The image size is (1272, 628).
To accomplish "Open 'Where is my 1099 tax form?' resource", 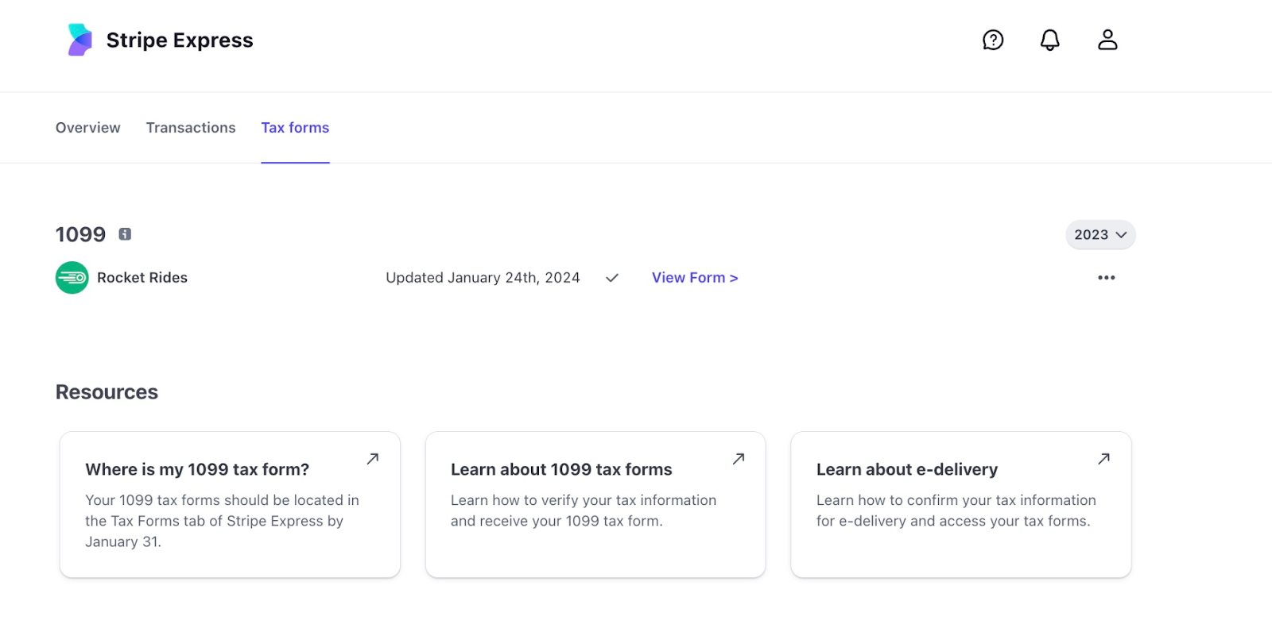I will tap(197, 470).
